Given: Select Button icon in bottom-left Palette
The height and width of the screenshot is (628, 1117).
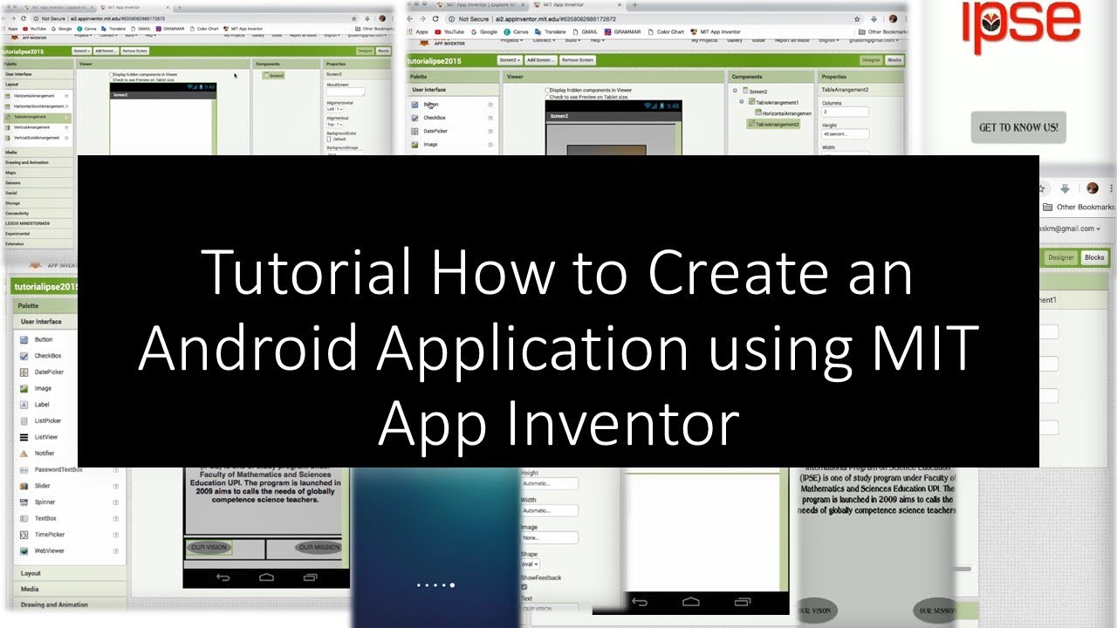Looking at the screenshot, I should click(x=24, y=339).
